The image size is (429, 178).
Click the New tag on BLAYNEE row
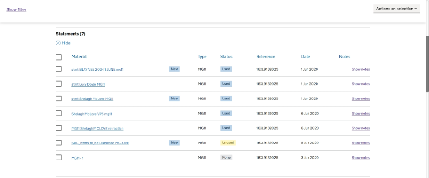click(174, 69)
